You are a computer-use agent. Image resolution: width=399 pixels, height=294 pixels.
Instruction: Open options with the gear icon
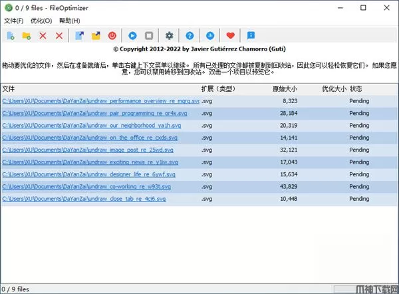point(170,35)
